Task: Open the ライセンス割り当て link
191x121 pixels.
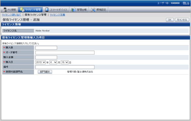Action: pos(11,15)
